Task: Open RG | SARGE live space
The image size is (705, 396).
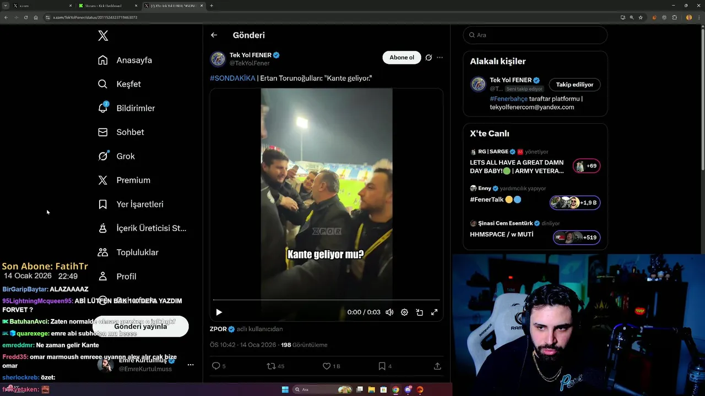Action: pyautogui.click(x=517, y=167)
